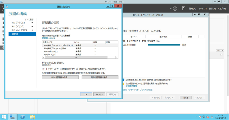Click 既存の証明書の選択 button
The height and width of the screenshot is (120, 229).
(100, 77)
